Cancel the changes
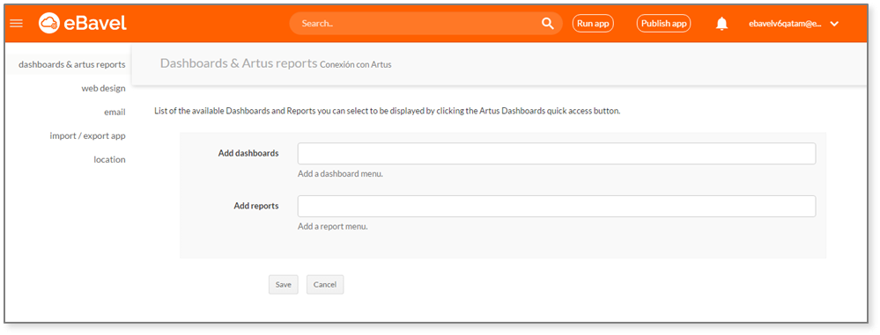The image size is (880, 335). point(325,285)
